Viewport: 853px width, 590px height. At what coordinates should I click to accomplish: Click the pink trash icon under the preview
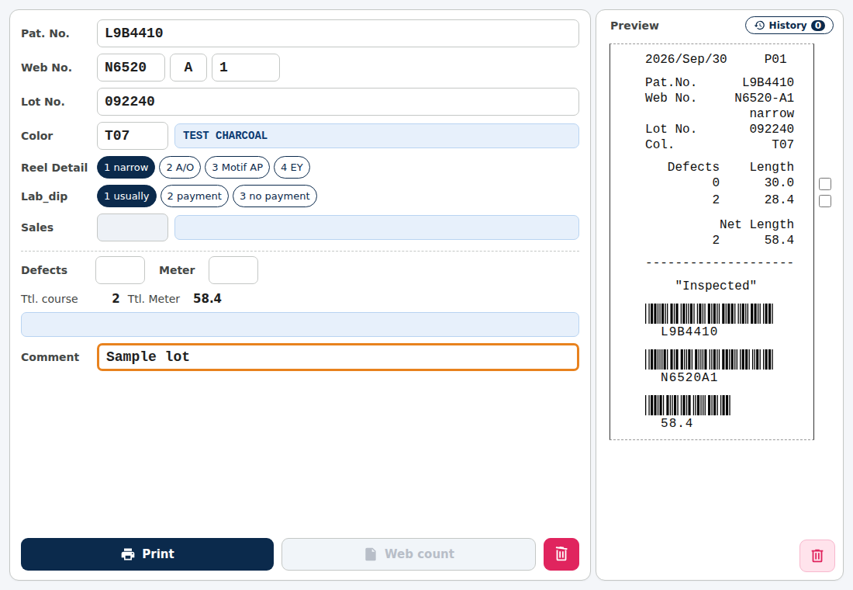tap(817, 556)
